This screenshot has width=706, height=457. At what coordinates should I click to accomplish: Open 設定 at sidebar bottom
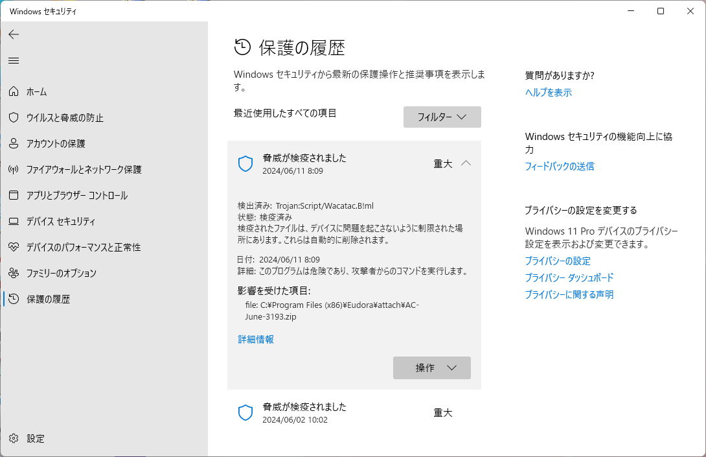[104, 438]
